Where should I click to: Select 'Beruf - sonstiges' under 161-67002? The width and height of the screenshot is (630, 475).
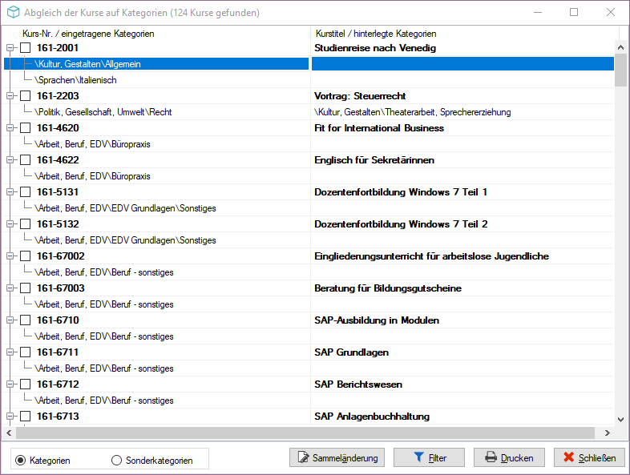pyautogui.click(x=104, y=272)
